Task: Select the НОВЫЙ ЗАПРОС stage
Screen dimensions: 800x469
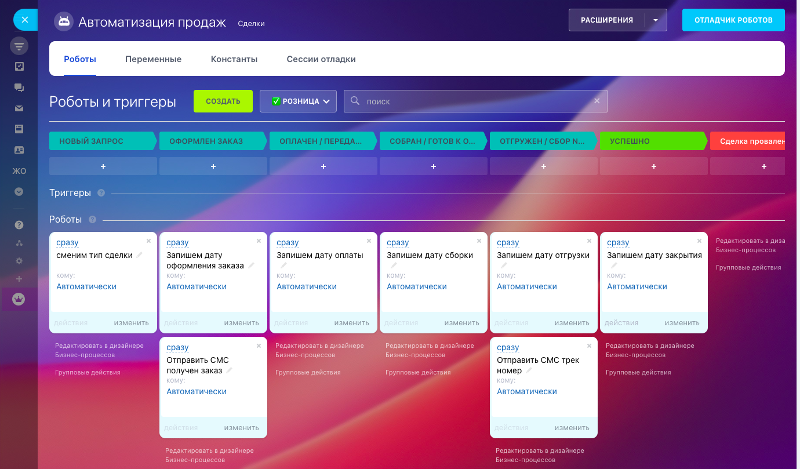Action: [101, 141]
